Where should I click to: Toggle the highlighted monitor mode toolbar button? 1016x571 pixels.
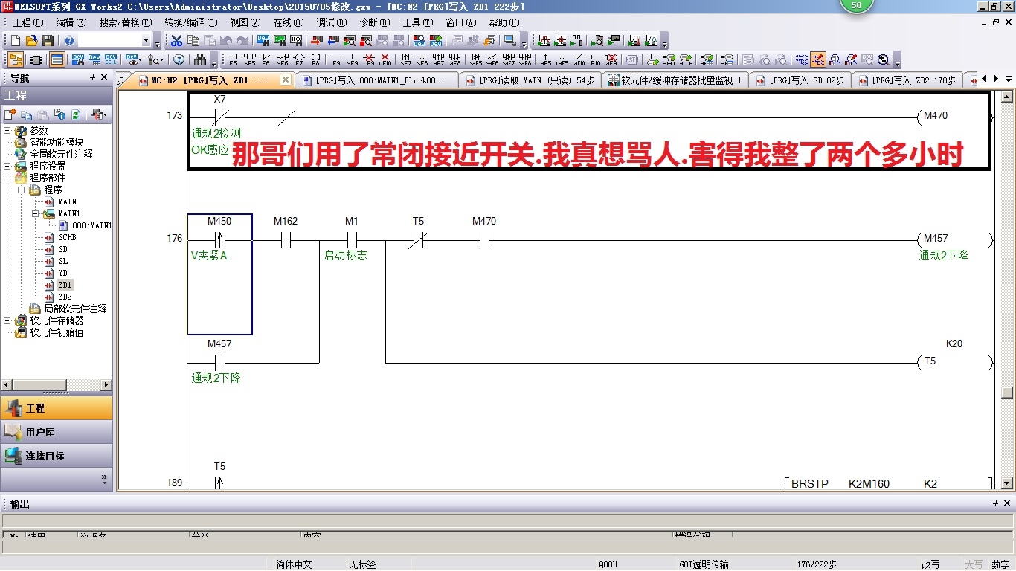click(x=818, y=60)
